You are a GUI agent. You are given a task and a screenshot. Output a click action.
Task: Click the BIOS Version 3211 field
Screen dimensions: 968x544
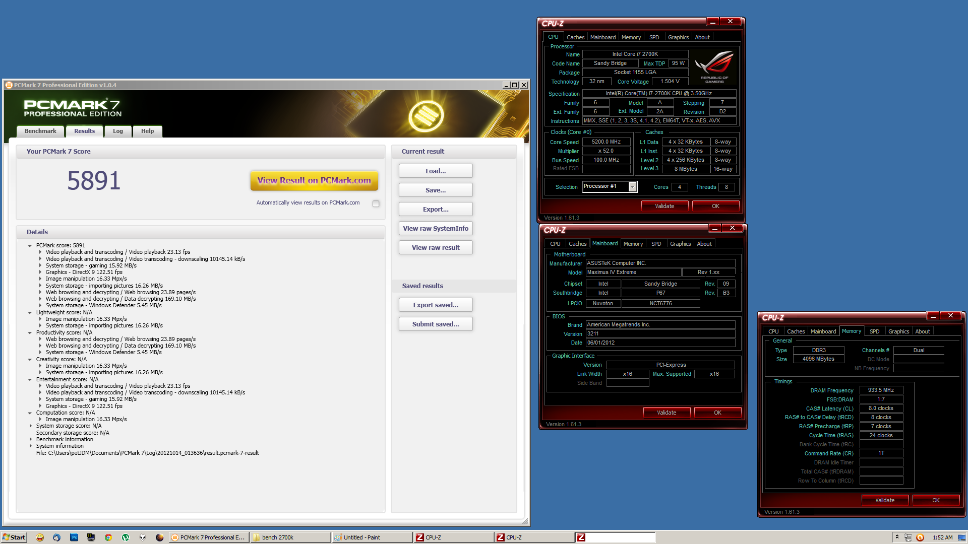pyautogui.click(x=660, y=334)
